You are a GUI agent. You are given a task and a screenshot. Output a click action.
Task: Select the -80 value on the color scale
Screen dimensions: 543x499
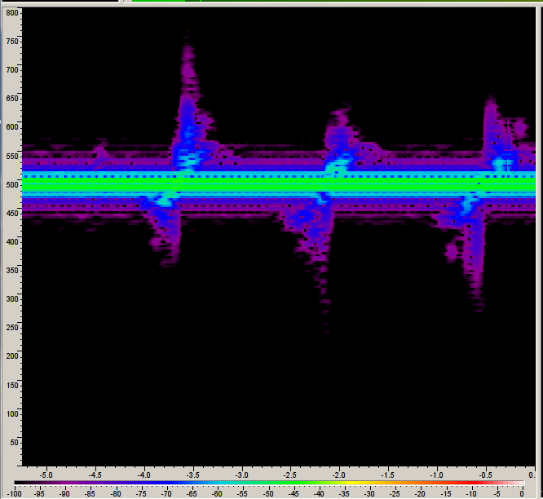tap(116, 494)
